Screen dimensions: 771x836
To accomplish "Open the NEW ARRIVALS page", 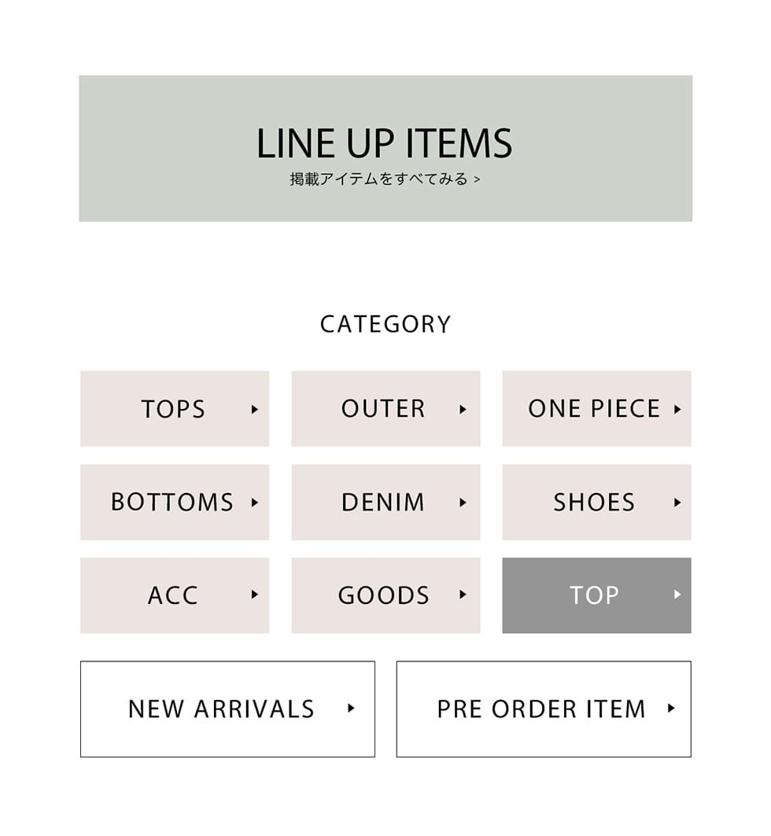I will [227, 709].
